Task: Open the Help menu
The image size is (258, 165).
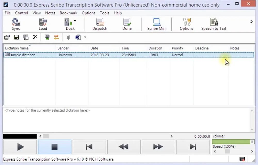Action: point(118,13)
